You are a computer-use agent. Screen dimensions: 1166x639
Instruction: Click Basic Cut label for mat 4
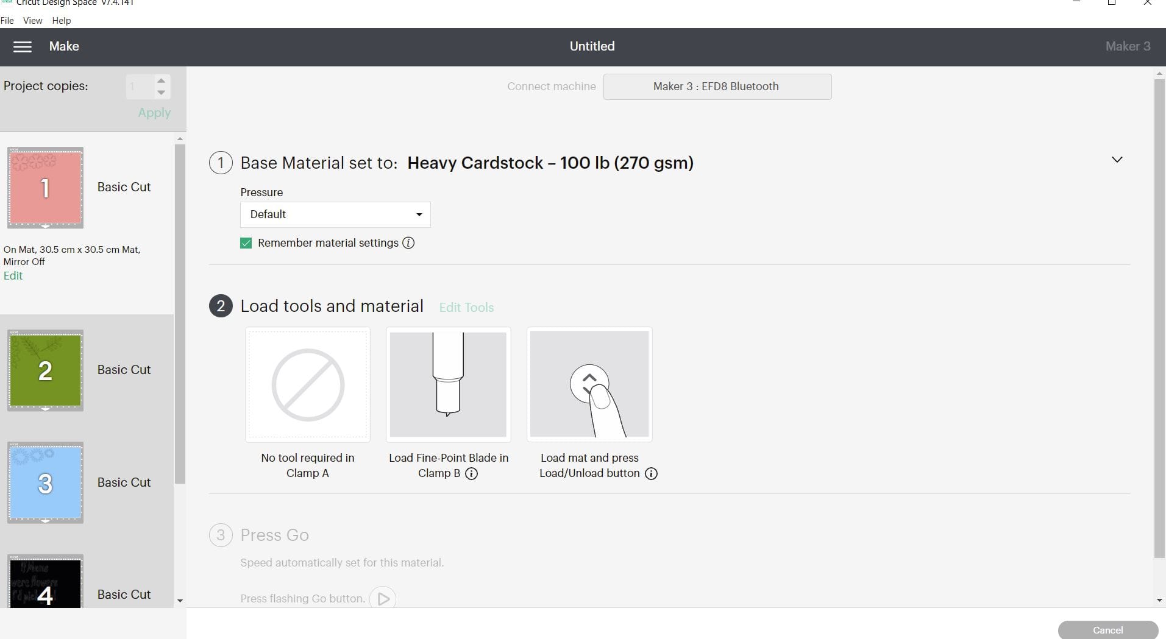(124, 595)
